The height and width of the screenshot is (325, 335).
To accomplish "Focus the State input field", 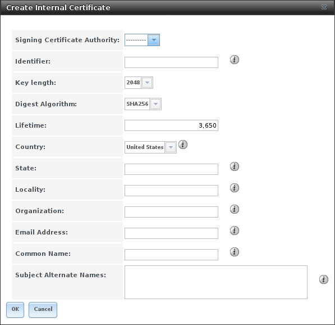I will (171, 169).
